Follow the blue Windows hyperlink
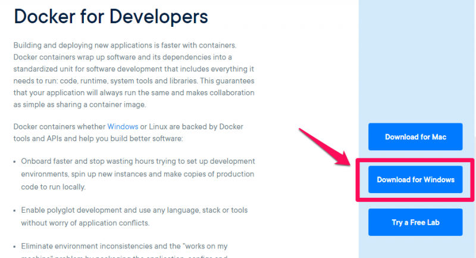This screenshot has height=258, width=476. tap(123, 126)
